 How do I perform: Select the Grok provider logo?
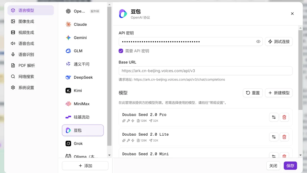point(68,144)
